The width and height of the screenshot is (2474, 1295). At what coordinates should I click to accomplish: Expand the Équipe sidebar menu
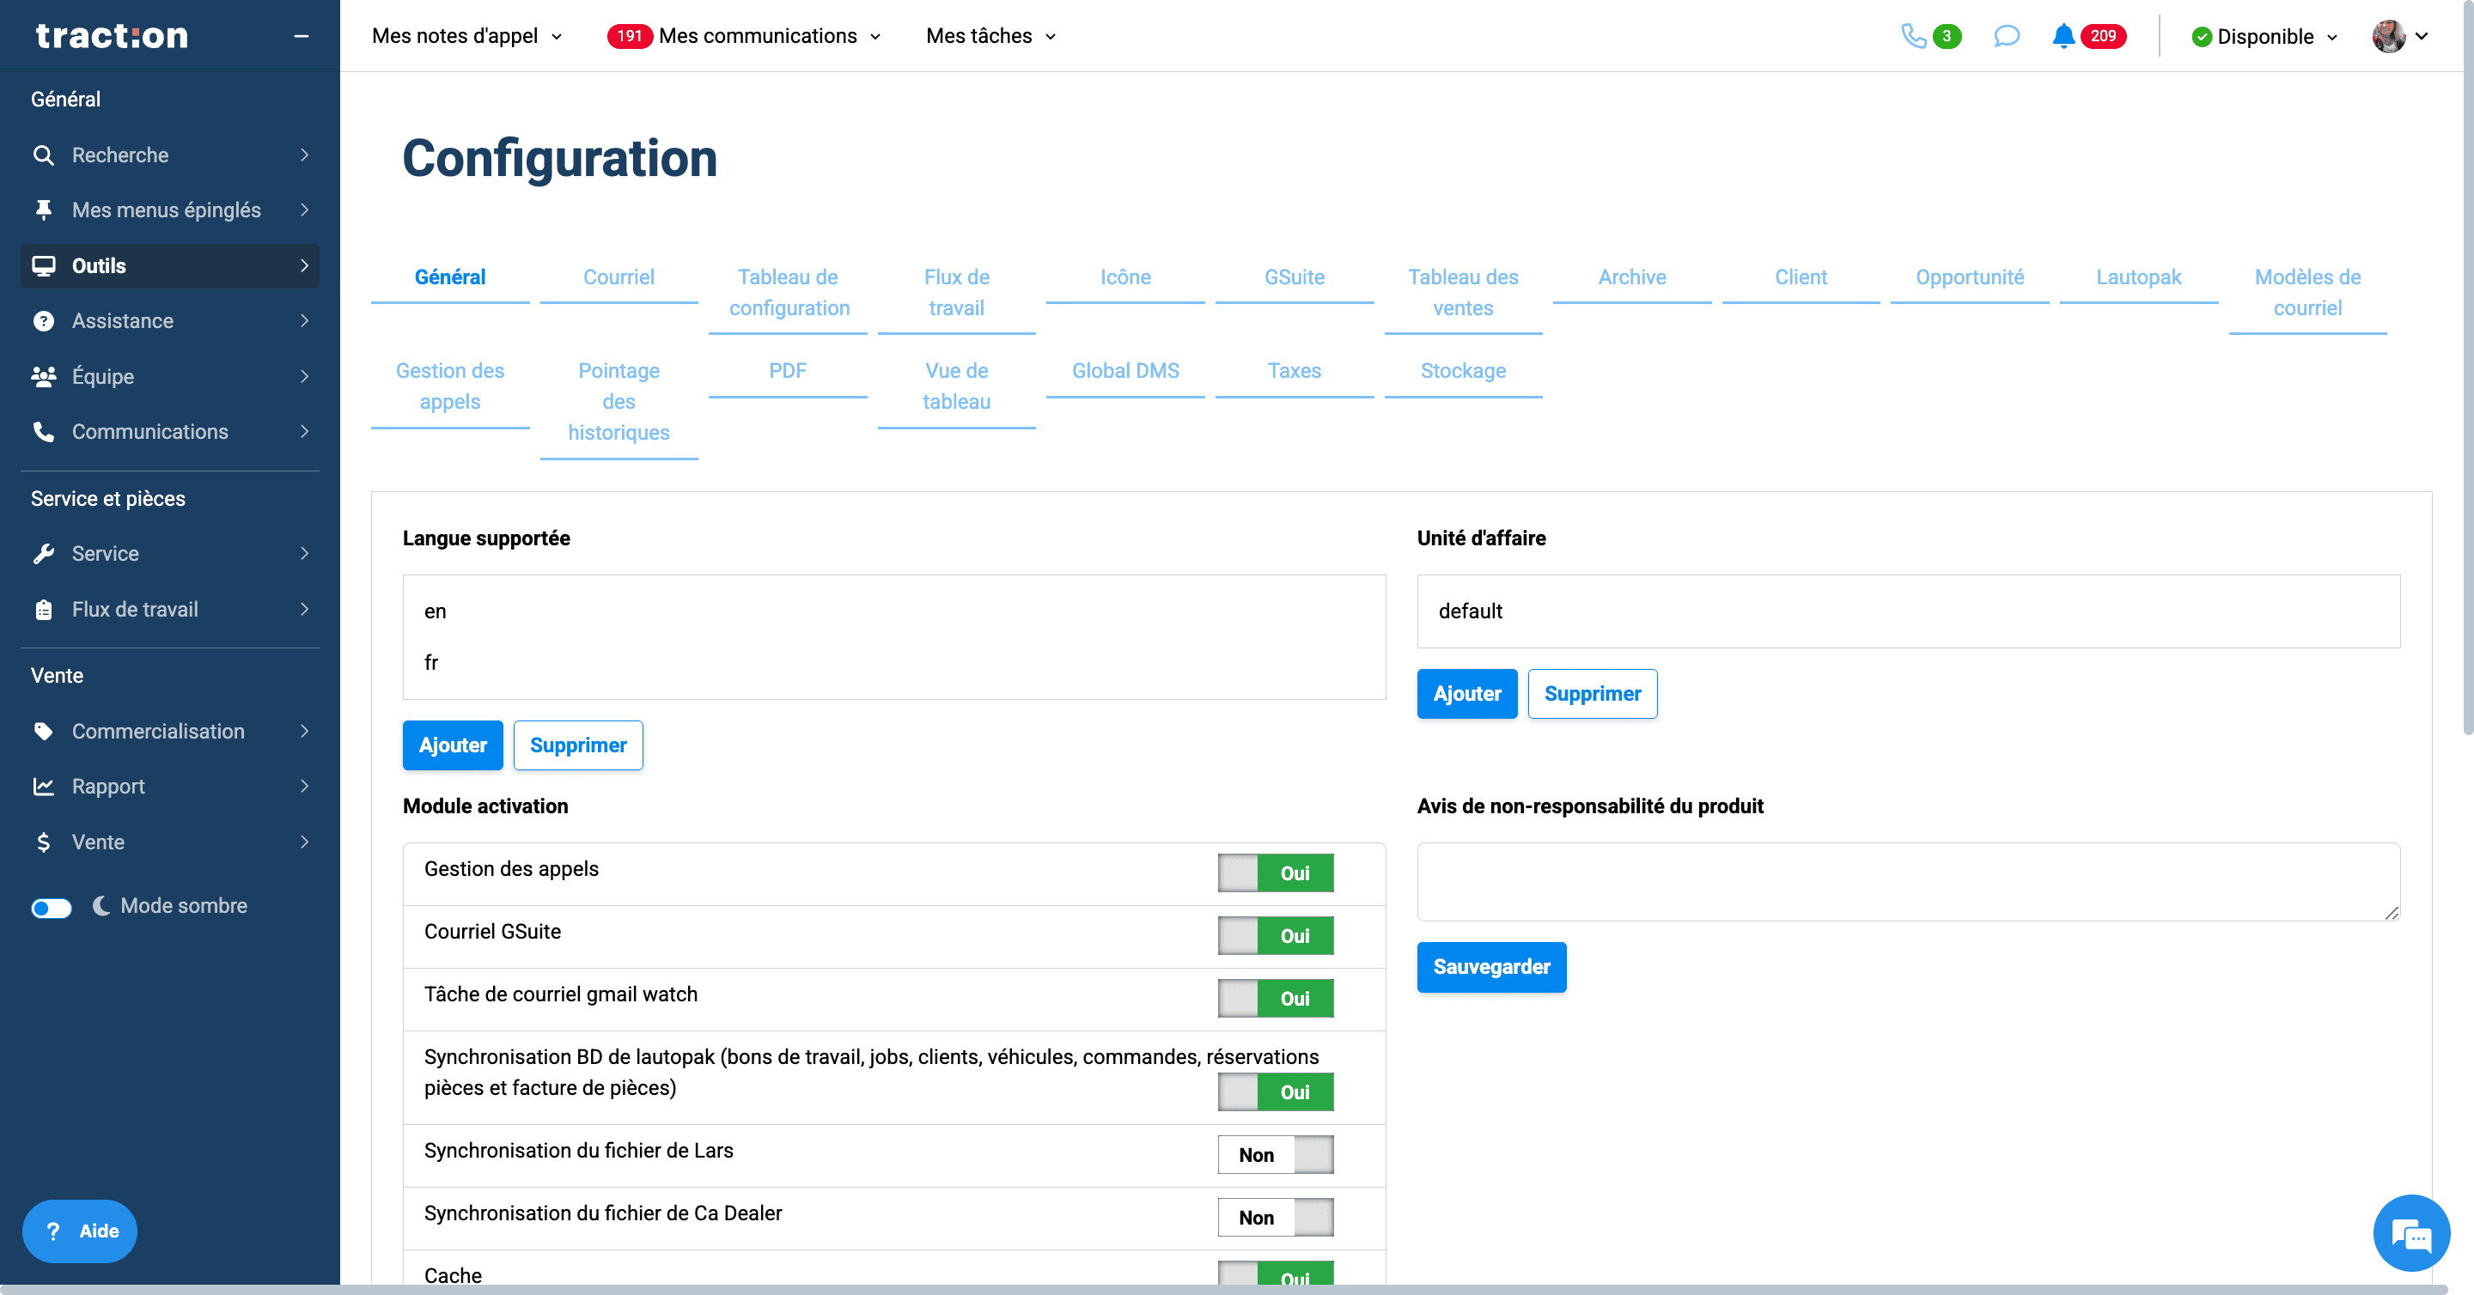(x=170, y=376)
